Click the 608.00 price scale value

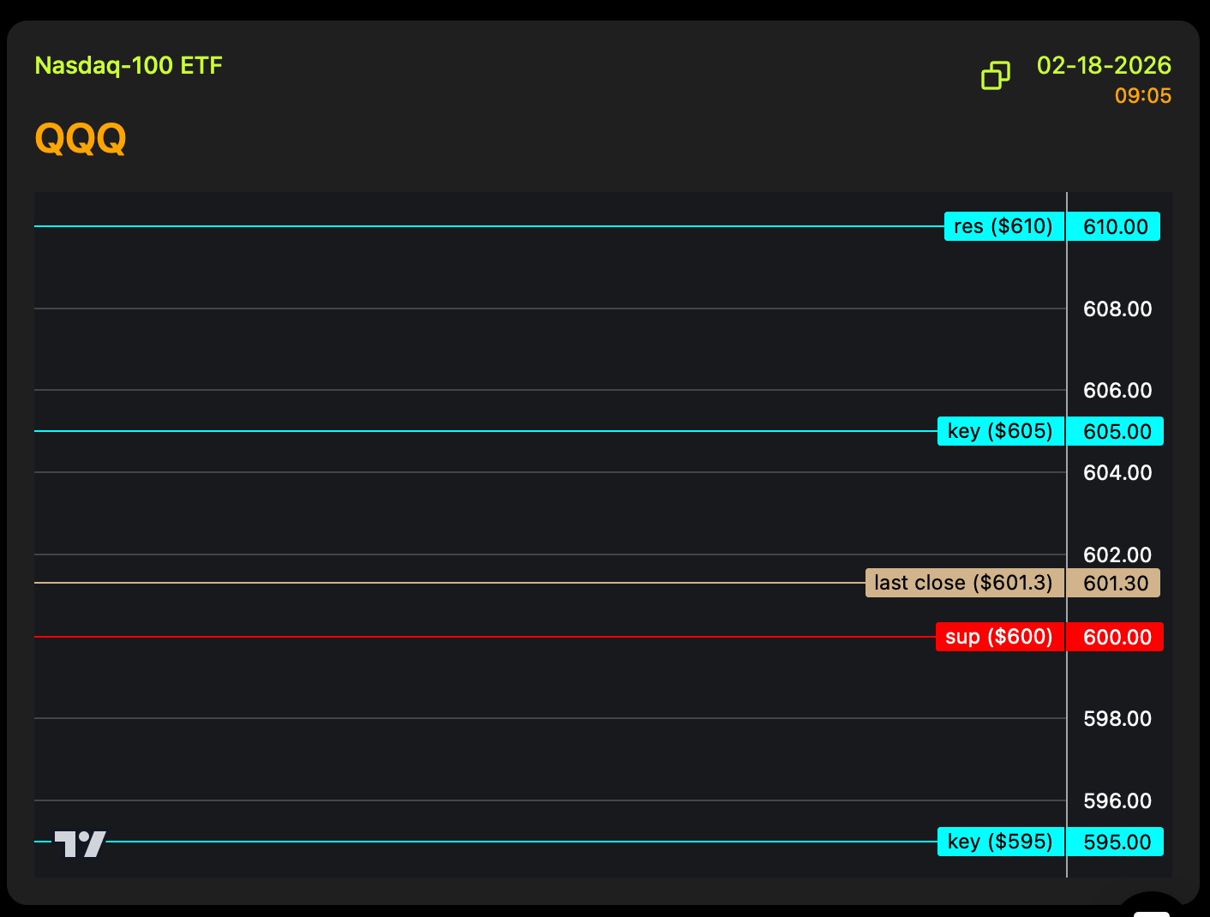(x=1117, y=309)
